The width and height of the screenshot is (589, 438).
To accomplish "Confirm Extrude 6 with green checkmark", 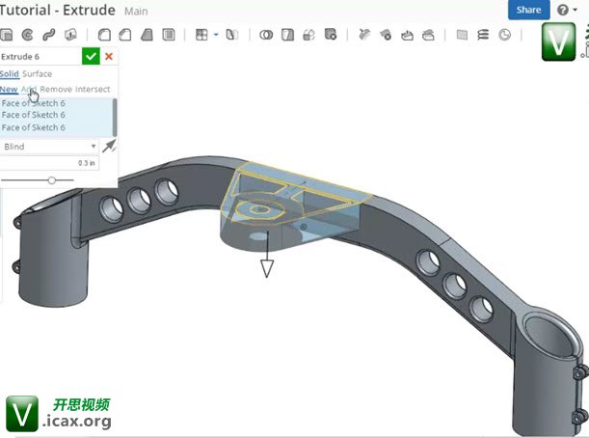I will [91, 56].
